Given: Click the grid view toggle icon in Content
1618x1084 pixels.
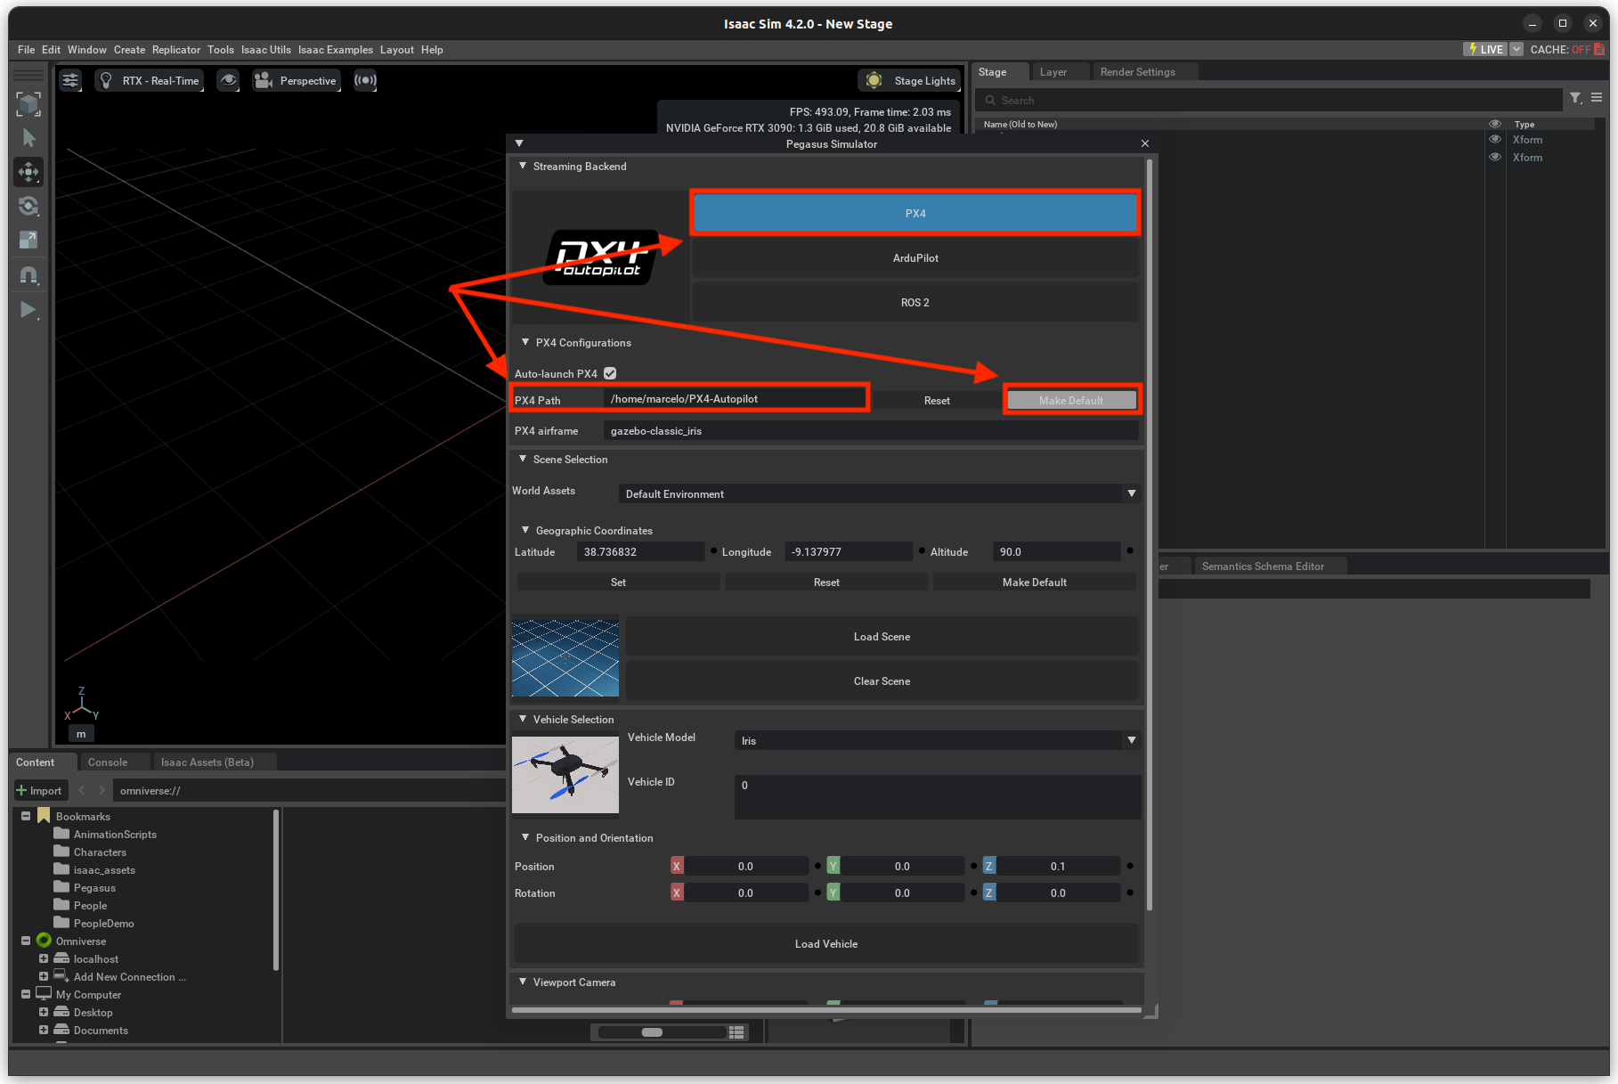Looking at the screenshot, I should pos(736,1032).
